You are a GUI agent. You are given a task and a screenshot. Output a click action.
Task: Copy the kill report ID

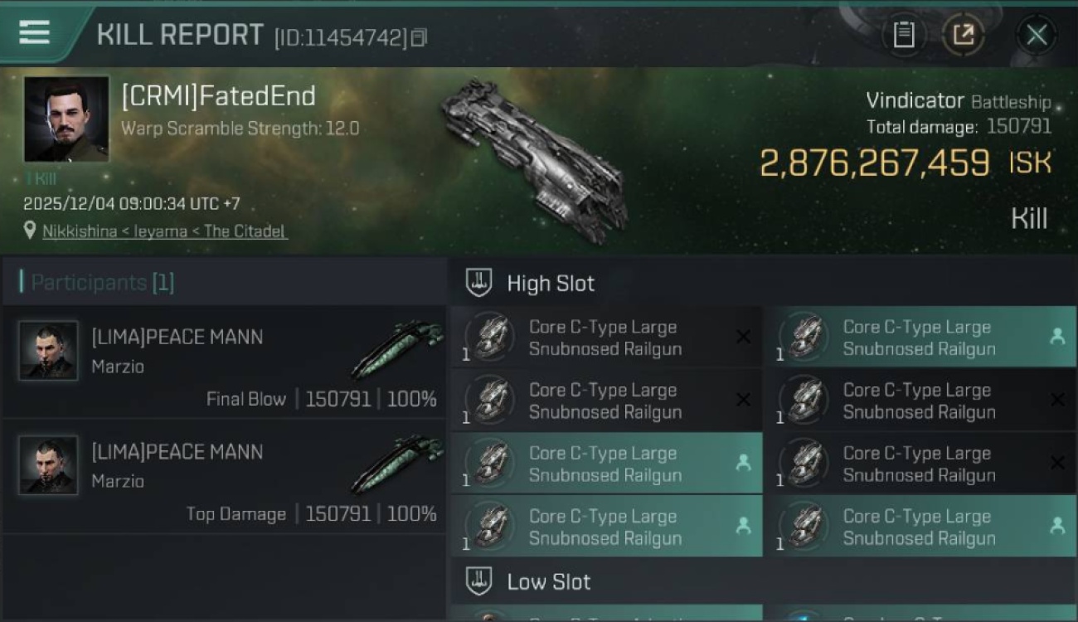419,37
